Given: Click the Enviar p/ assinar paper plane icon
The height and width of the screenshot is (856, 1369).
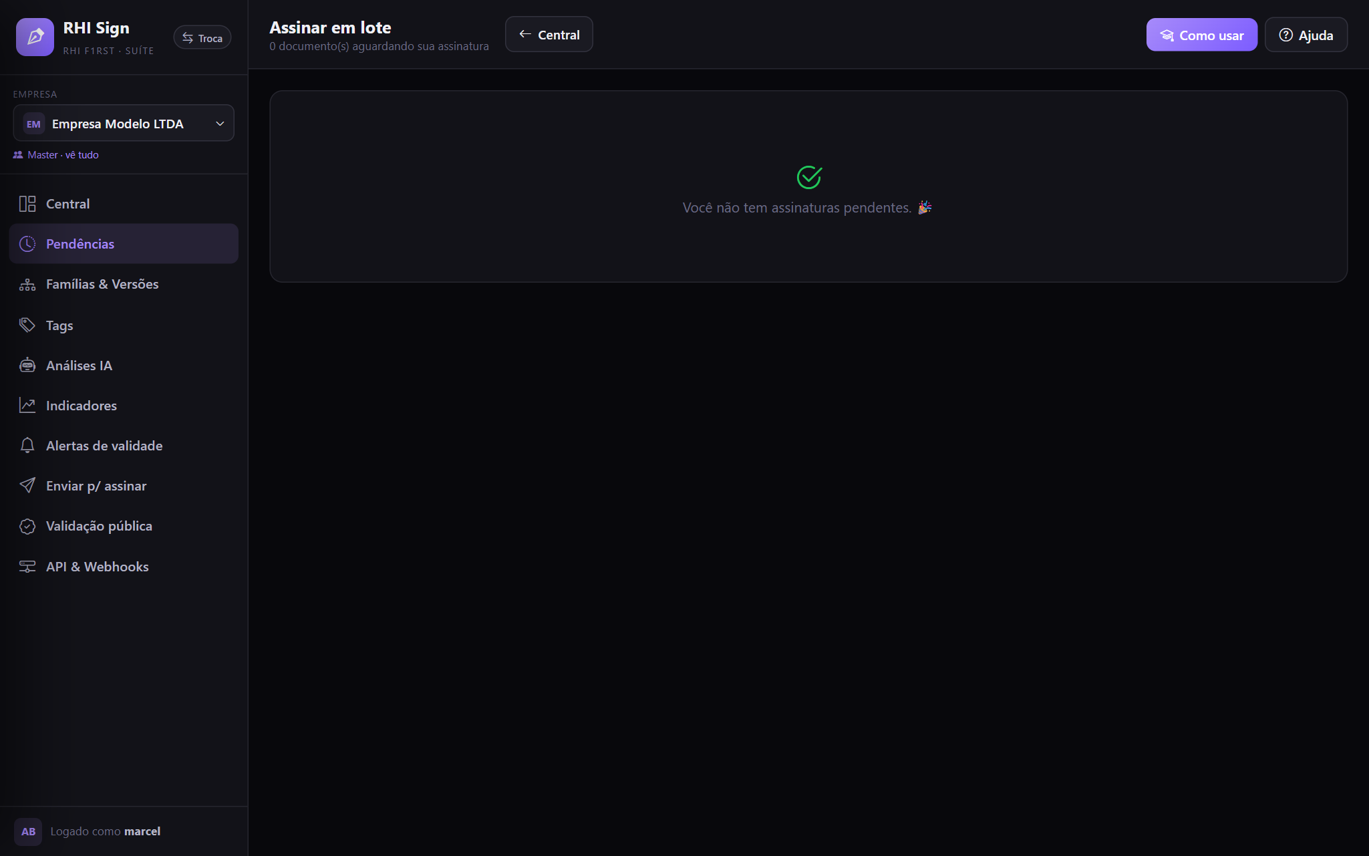Looking at the screenshot, I should [x=27, y=486].
